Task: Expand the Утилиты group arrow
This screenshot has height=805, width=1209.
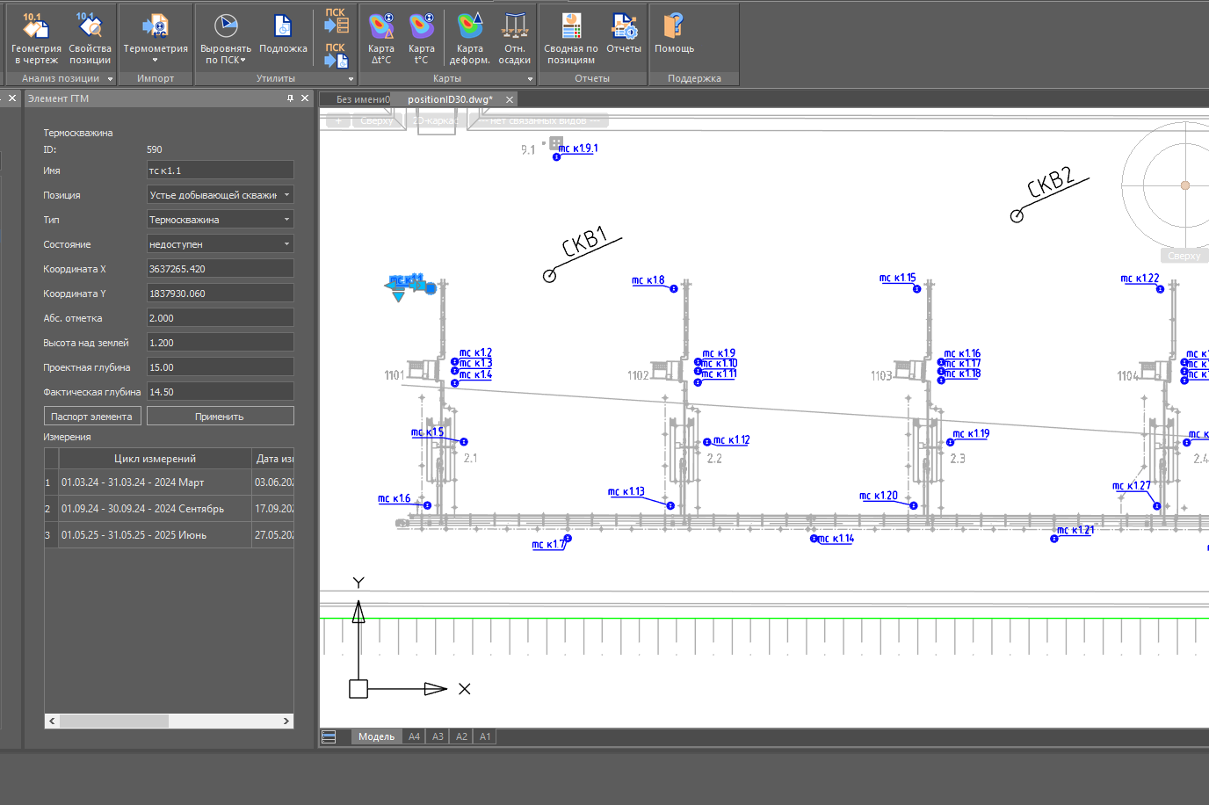Action: 351,79
